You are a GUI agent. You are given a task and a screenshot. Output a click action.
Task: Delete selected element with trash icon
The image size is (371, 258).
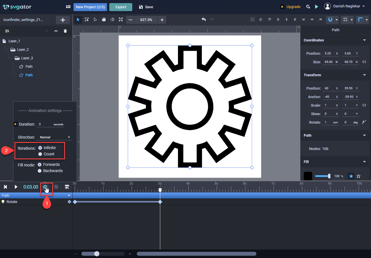coord(65,31)
